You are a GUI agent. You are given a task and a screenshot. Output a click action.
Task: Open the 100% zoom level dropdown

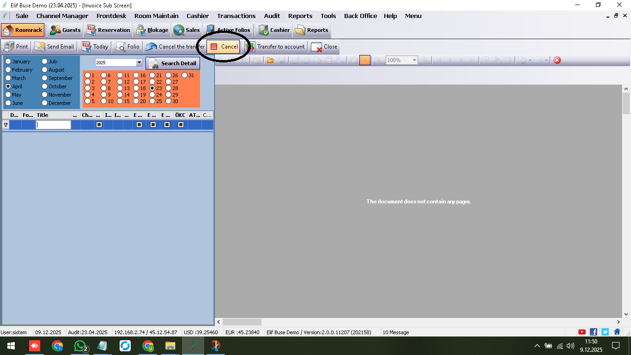tap(414, 60)
